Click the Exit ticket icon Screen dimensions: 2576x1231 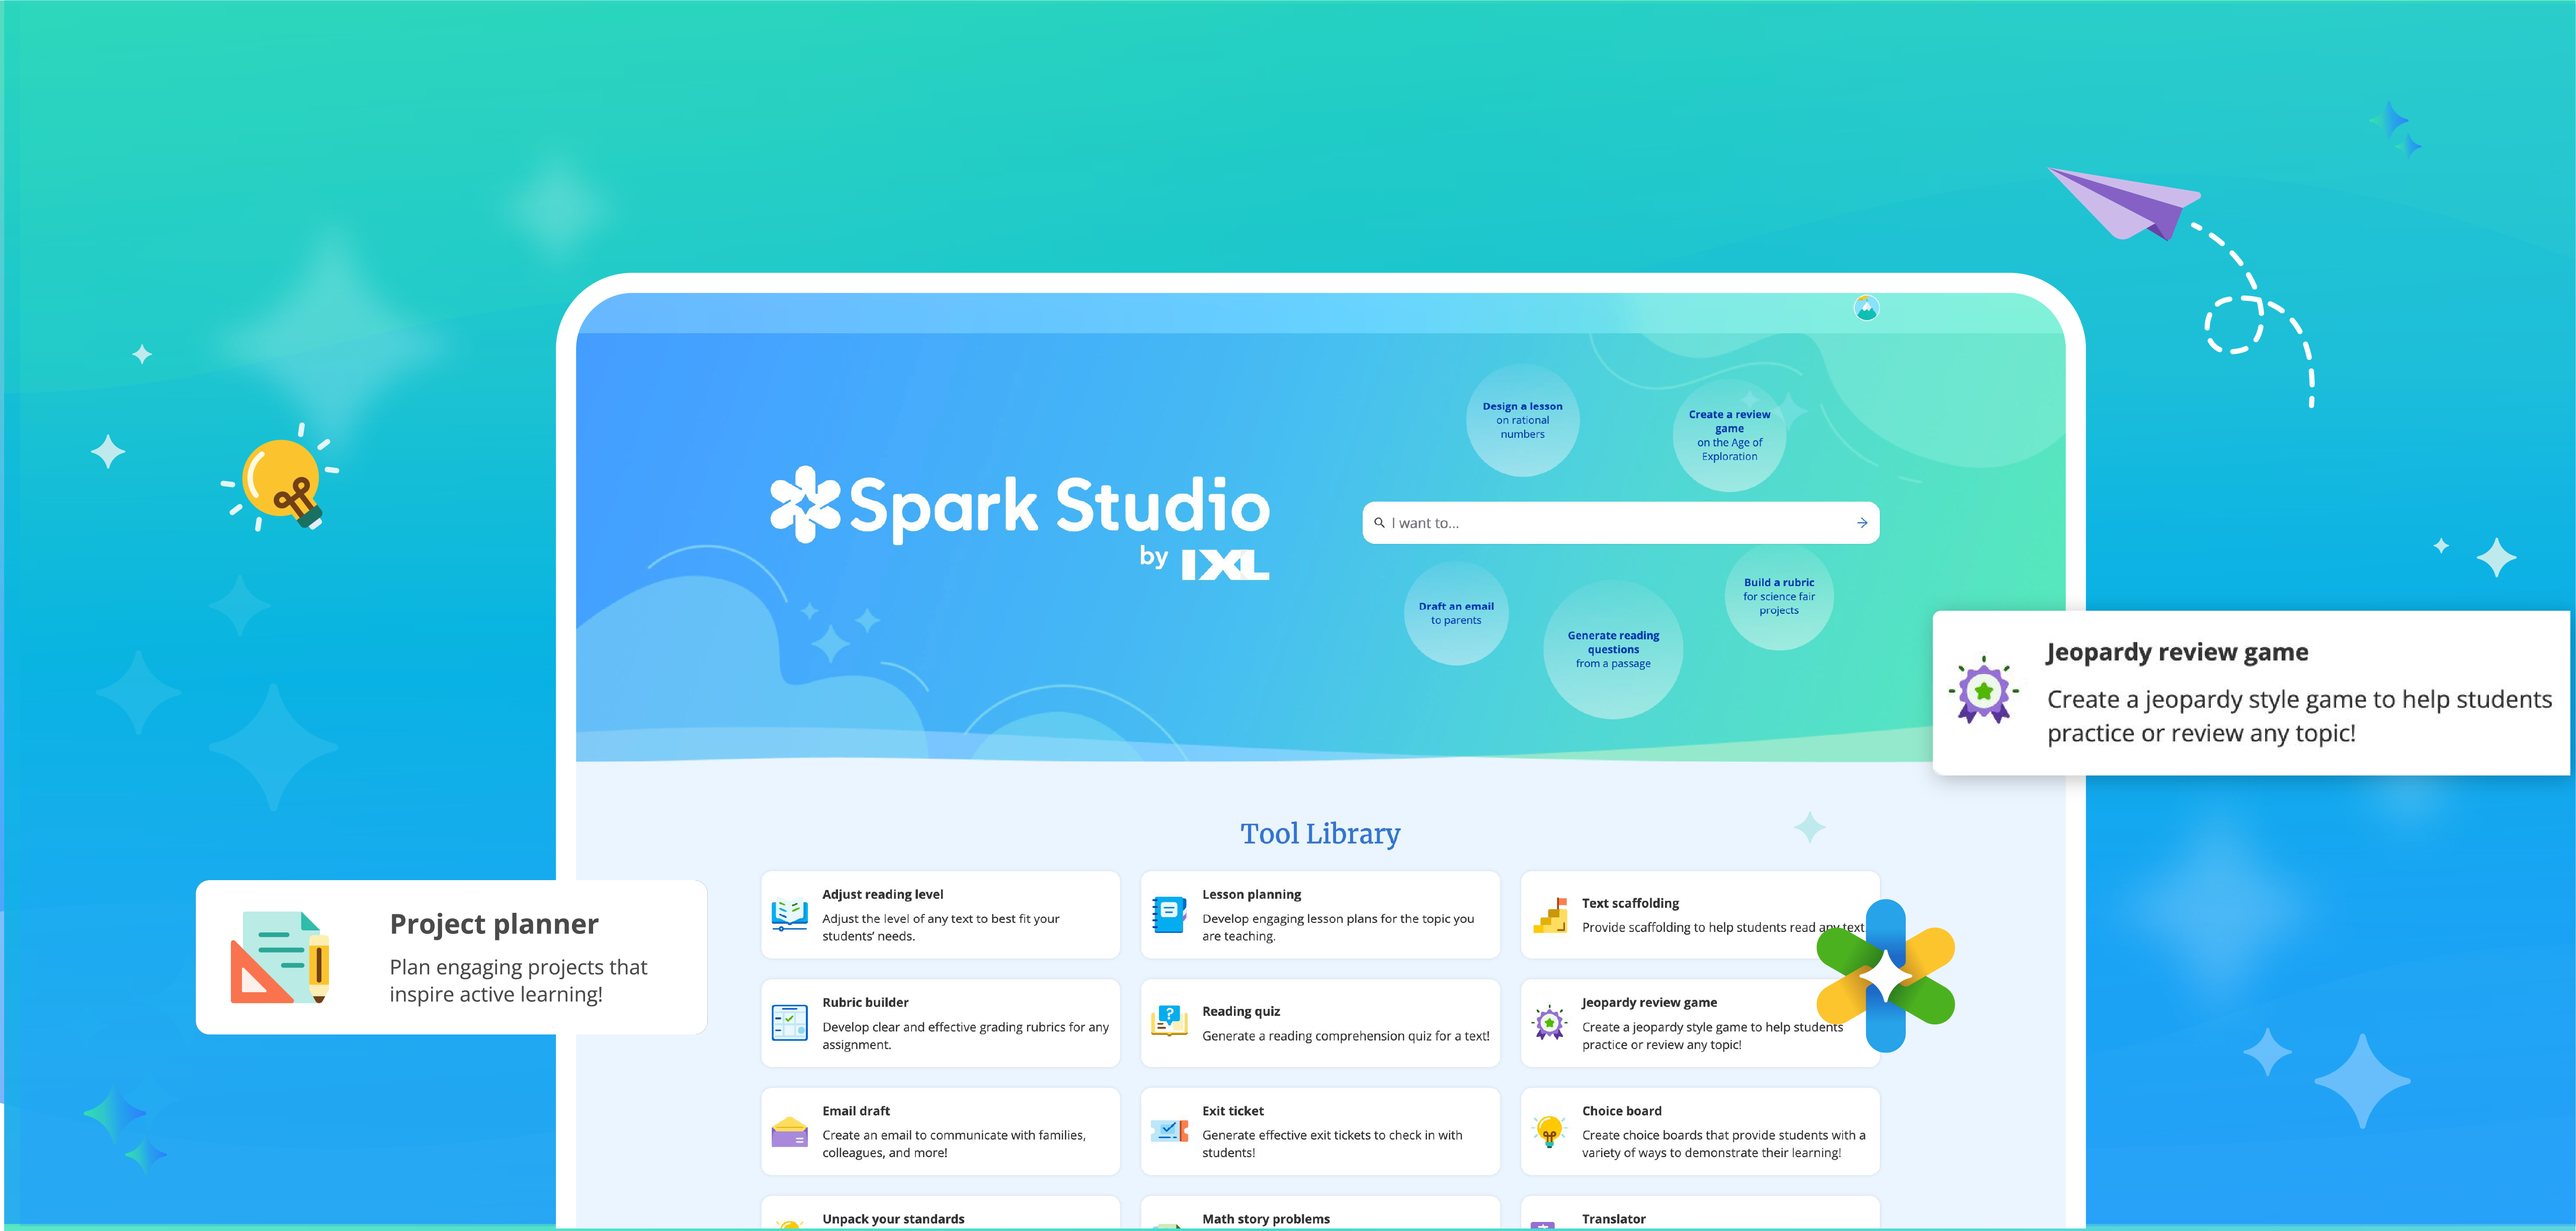pos(1169,1131)
